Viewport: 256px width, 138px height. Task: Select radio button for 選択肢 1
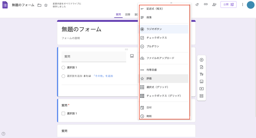(x=63, y=67)
